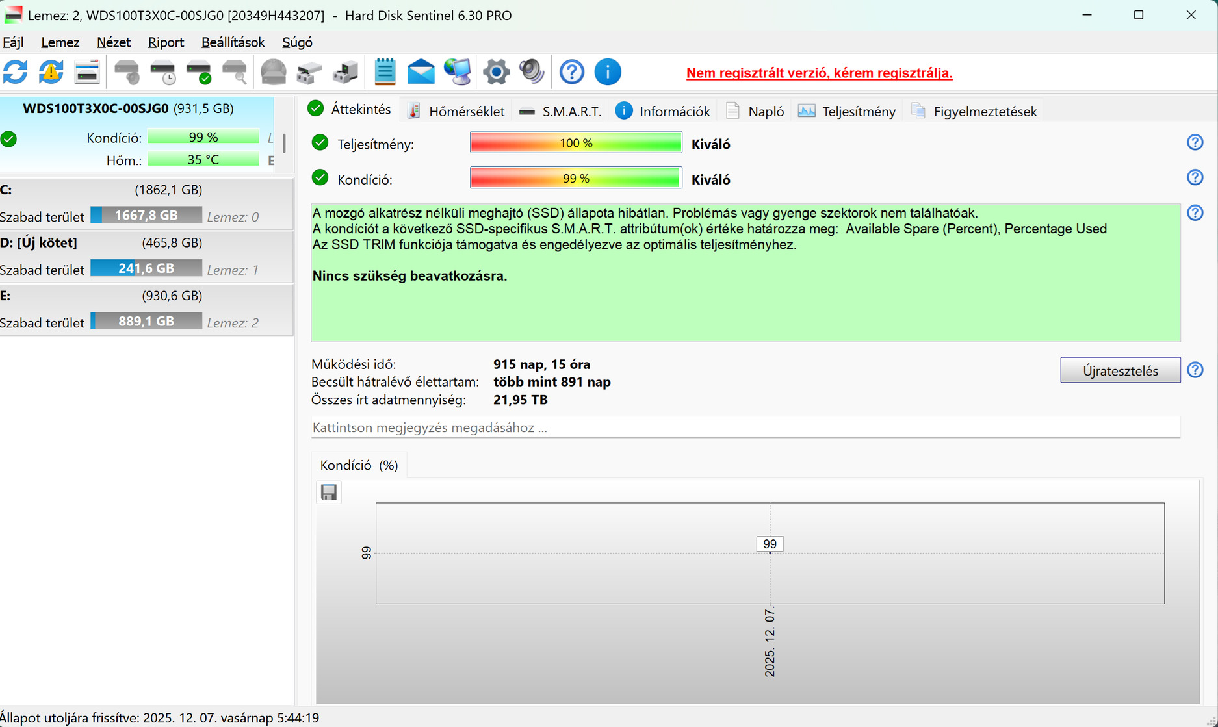Click help icon beside green status text box
Screen dimensions: 1218x727
click(x=1195, y=212)
